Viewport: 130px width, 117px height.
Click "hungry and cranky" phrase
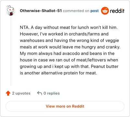pos(100,47)
